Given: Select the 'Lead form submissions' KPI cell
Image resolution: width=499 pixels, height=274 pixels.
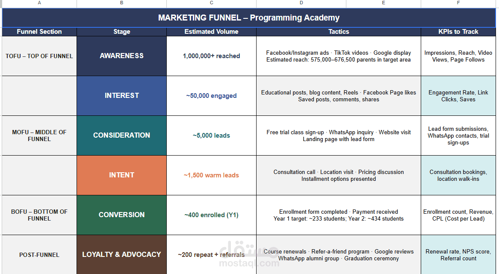Looking at the screenshot, I should [458, 136].
